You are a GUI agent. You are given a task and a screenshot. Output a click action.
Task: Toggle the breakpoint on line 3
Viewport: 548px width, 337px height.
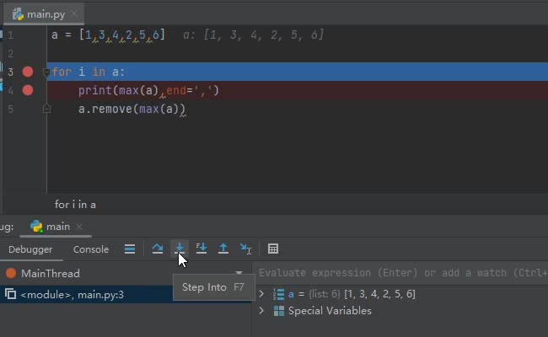click(28, 72)
